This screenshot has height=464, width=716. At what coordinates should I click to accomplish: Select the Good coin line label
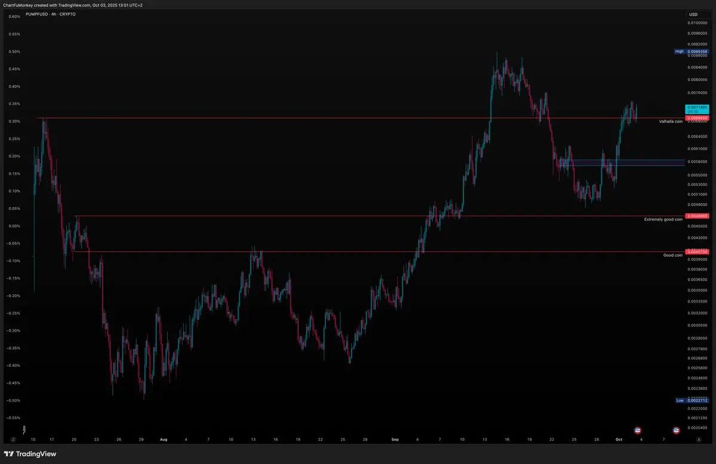(x=672, y=255)
